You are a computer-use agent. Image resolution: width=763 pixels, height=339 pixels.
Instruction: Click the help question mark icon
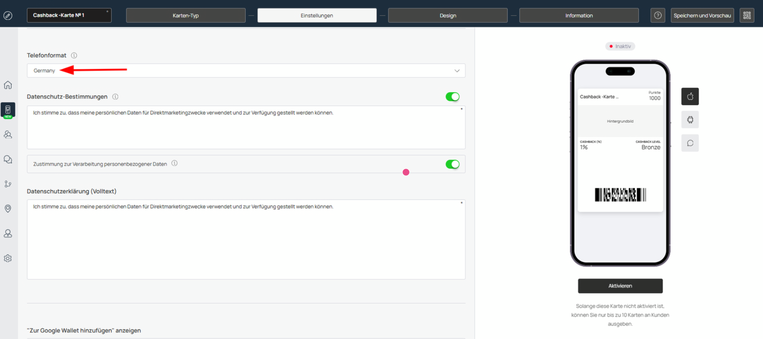658,15
